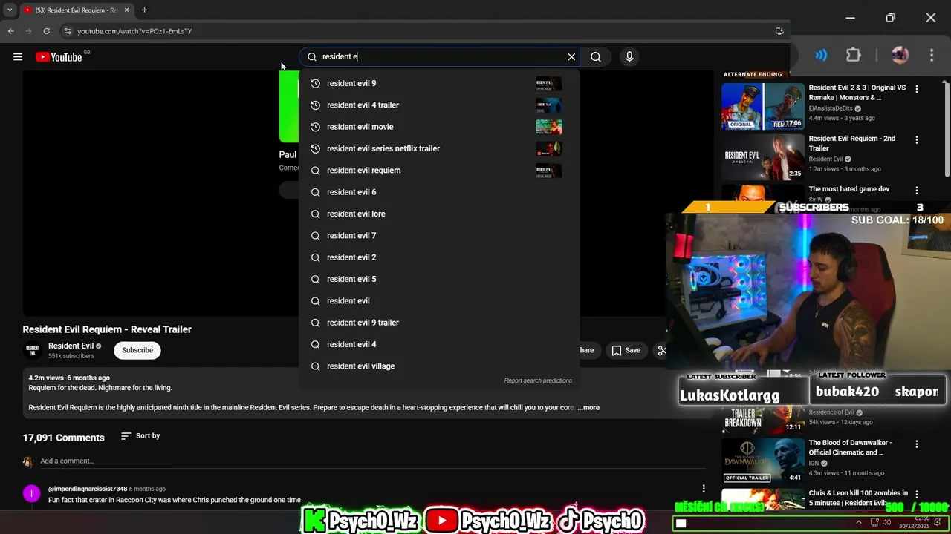This screenshot has width=951, height=534.
Task: Open options for "Resident Evil 2 & 3 Original VS Remake"
Action: coord(917,89)
